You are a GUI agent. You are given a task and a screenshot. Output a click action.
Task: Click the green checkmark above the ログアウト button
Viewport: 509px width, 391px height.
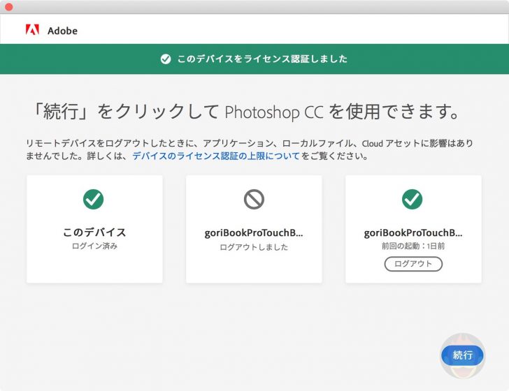[413, 200]
